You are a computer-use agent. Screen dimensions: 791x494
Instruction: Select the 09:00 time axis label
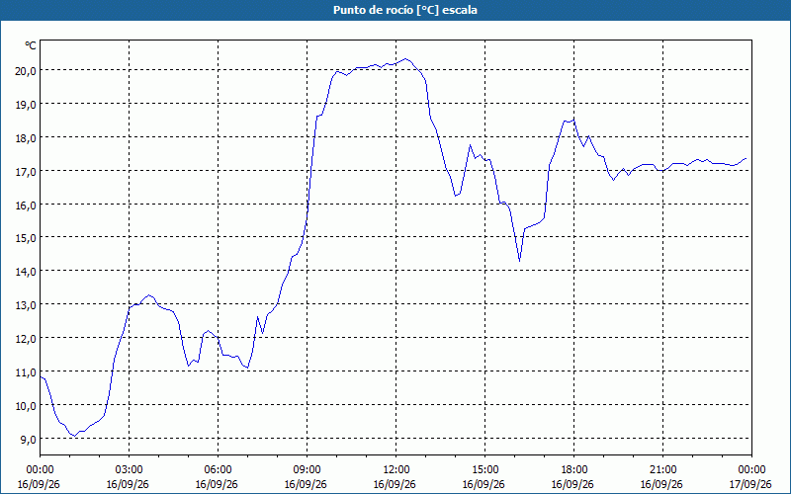(307, 470)
